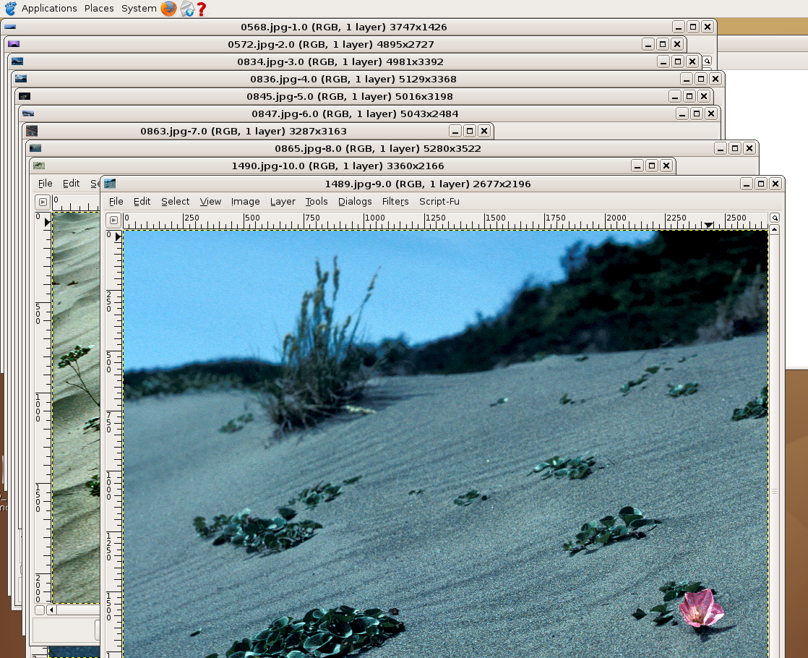Launch mail client from top panel

click(187, 9)
